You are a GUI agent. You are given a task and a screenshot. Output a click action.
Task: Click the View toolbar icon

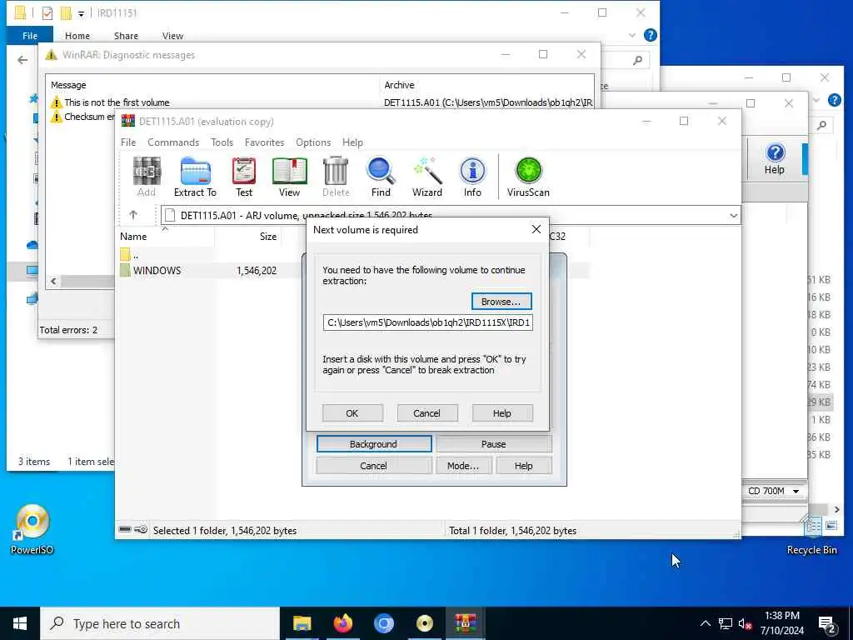(289, 177)
